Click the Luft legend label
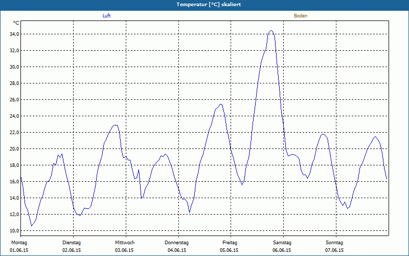Image resolution: width=409 pixels, height=256 pixels. (106, 16)
